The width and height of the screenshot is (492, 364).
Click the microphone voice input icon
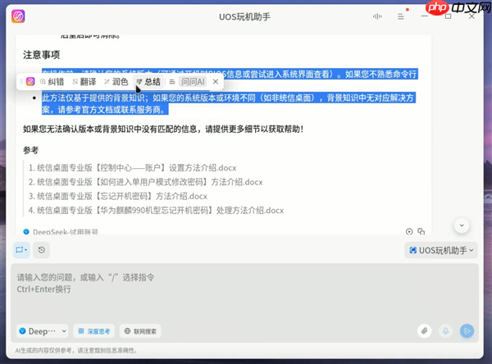pyautogui.click(x=445, y=330)
